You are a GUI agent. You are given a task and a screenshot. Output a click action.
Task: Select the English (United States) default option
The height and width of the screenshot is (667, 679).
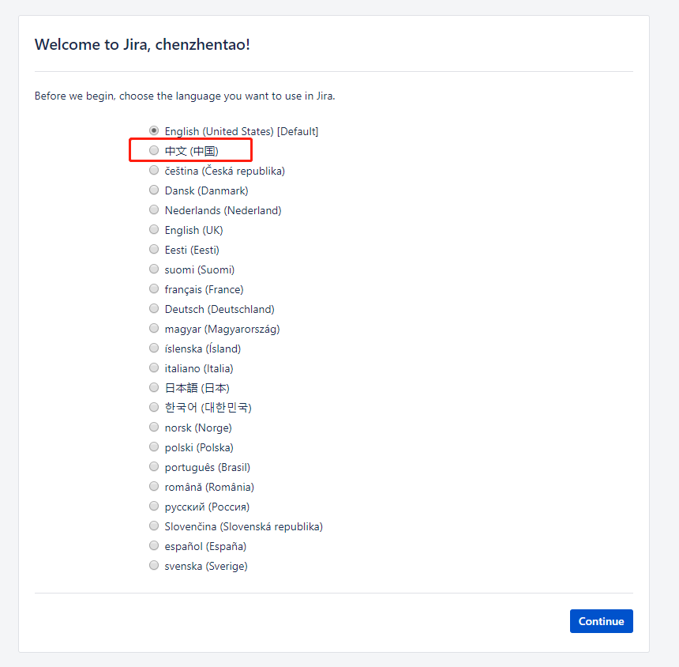point(154,130)
